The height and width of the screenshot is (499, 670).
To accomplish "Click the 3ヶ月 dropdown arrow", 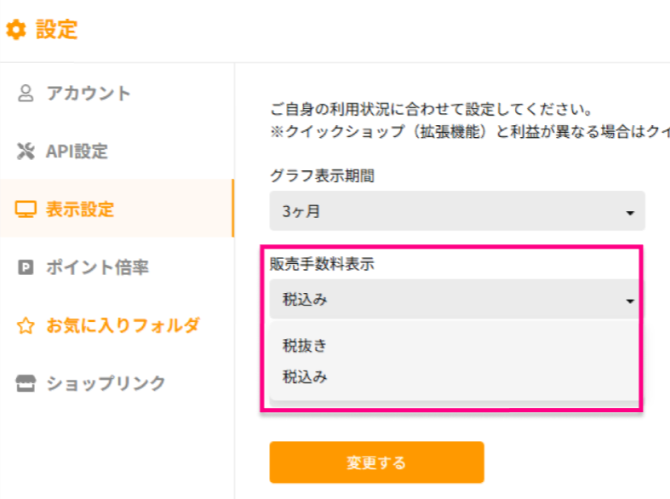I will (630, 213).
